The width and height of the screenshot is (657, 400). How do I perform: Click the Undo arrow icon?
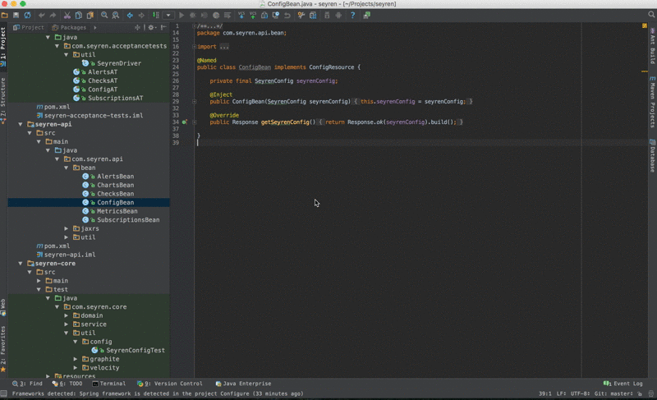point(42,15)
